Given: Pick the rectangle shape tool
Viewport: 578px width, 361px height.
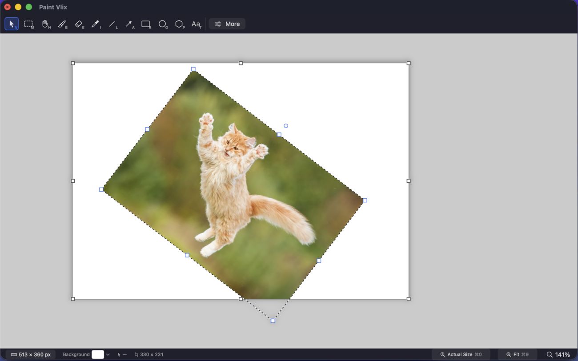Looking at the screenshot, I should pos(146,24).
